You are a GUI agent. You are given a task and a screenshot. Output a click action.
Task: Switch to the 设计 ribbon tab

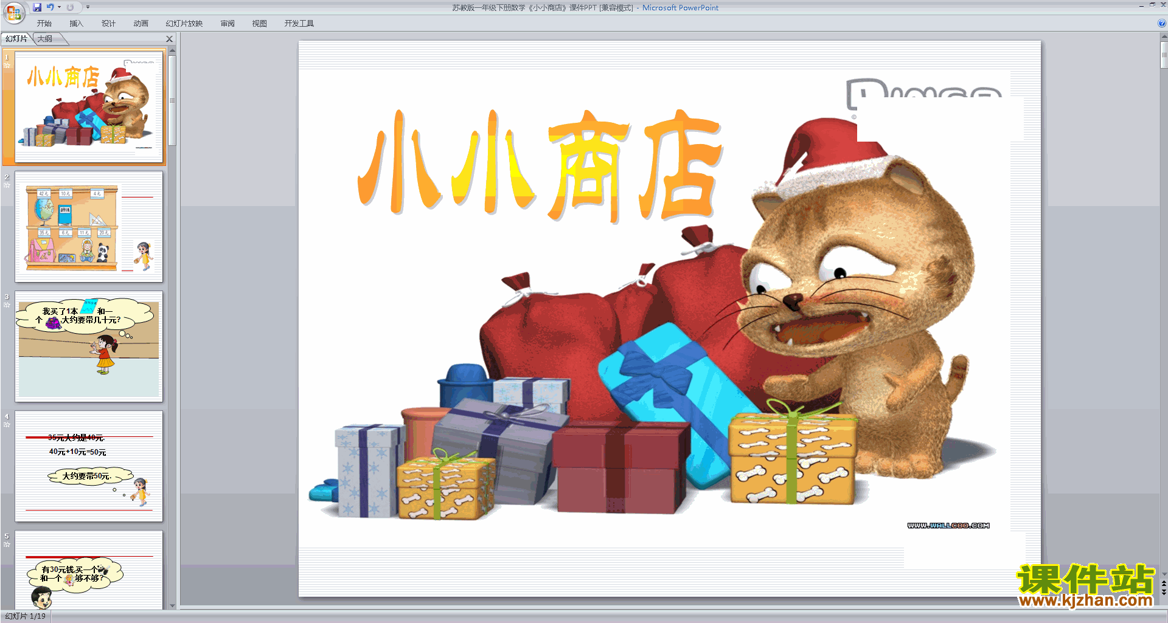click(x=108, y=24)
